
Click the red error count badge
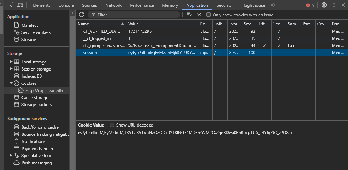coord(310,5)
